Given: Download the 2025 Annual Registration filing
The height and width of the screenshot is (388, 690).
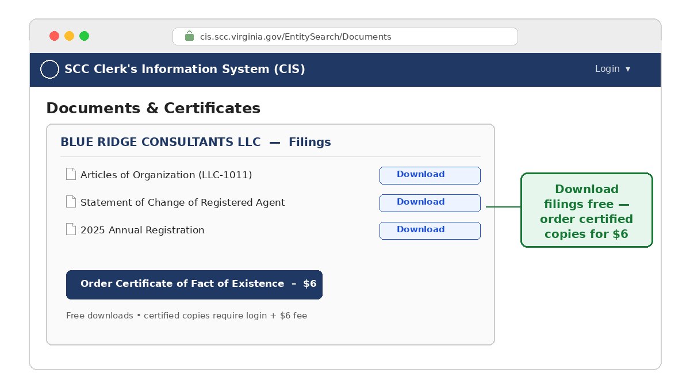Looking at the screenshot, I should (430, 231).
